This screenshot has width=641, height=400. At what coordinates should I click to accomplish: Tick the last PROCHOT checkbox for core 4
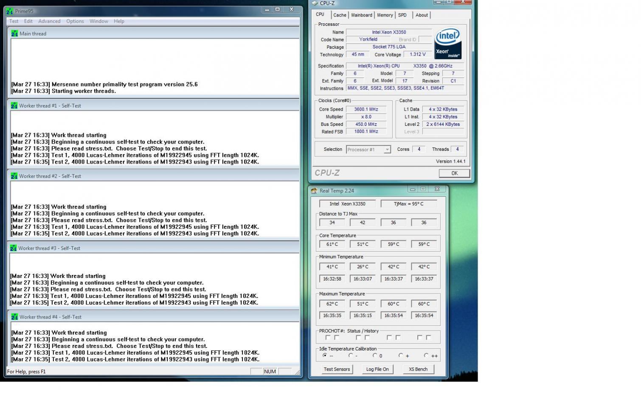pos(428,338)
